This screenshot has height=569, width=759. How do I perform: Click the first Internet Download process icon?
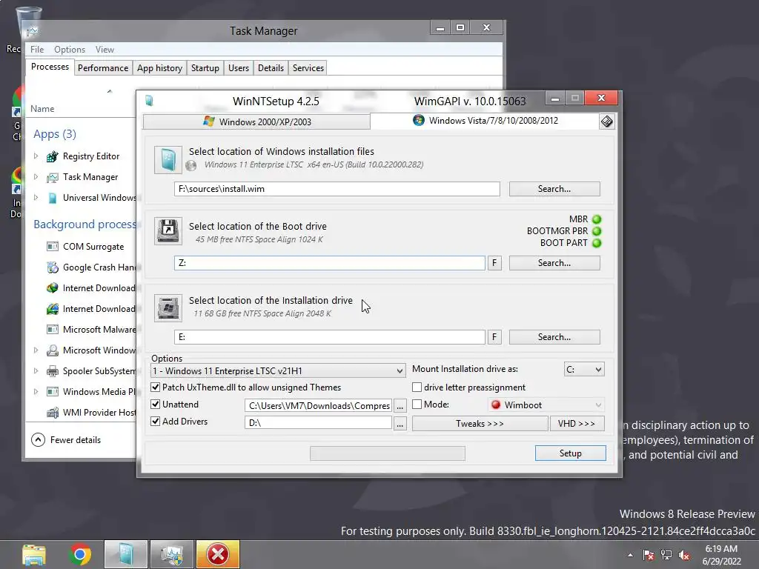coord(53,288)
